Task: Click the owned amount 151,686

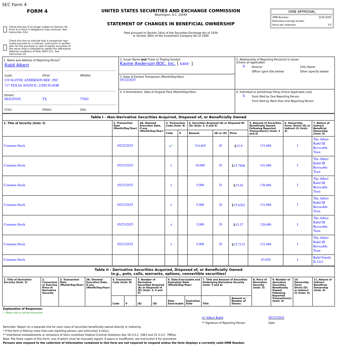Action: coord(266,146)
